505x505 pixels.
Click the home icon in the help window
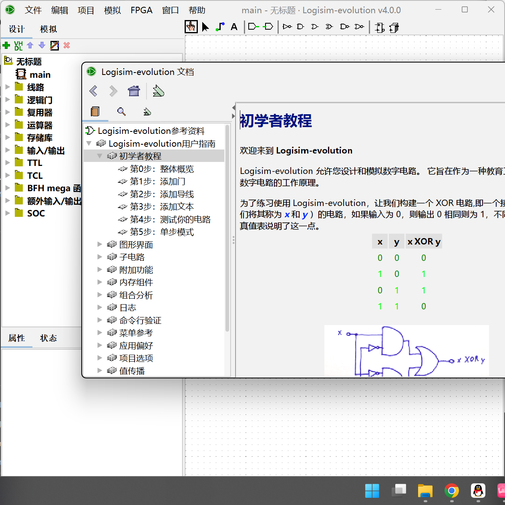click(134, 91)
